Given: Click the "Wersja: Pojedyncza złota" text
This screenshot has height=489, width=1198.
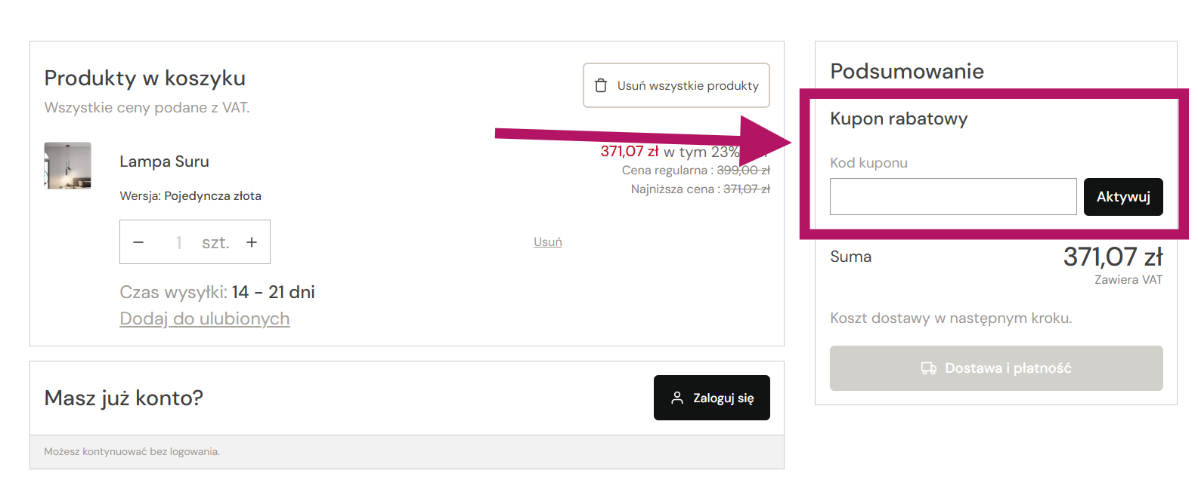Looking at the screenshot, I should [190, 196].
